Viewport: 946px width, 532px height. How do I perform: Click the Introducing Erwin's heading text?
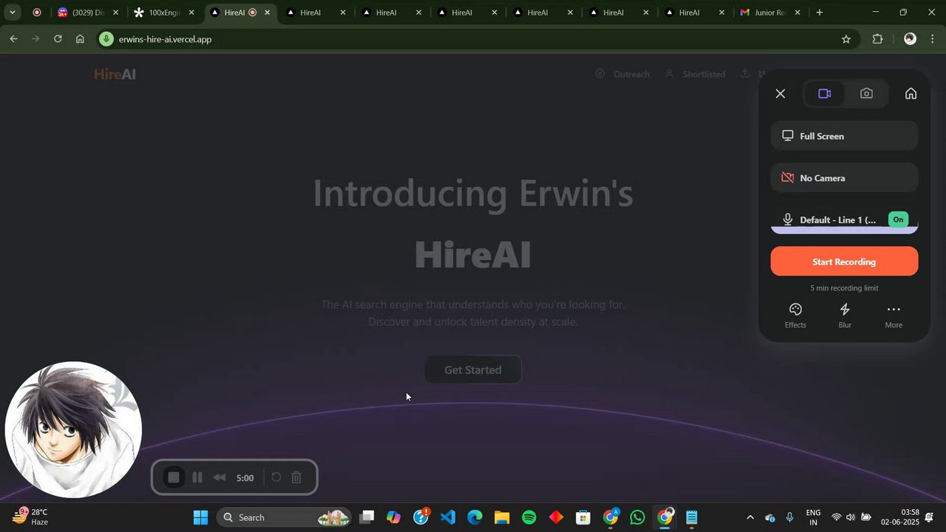click(x=473, y=194)
